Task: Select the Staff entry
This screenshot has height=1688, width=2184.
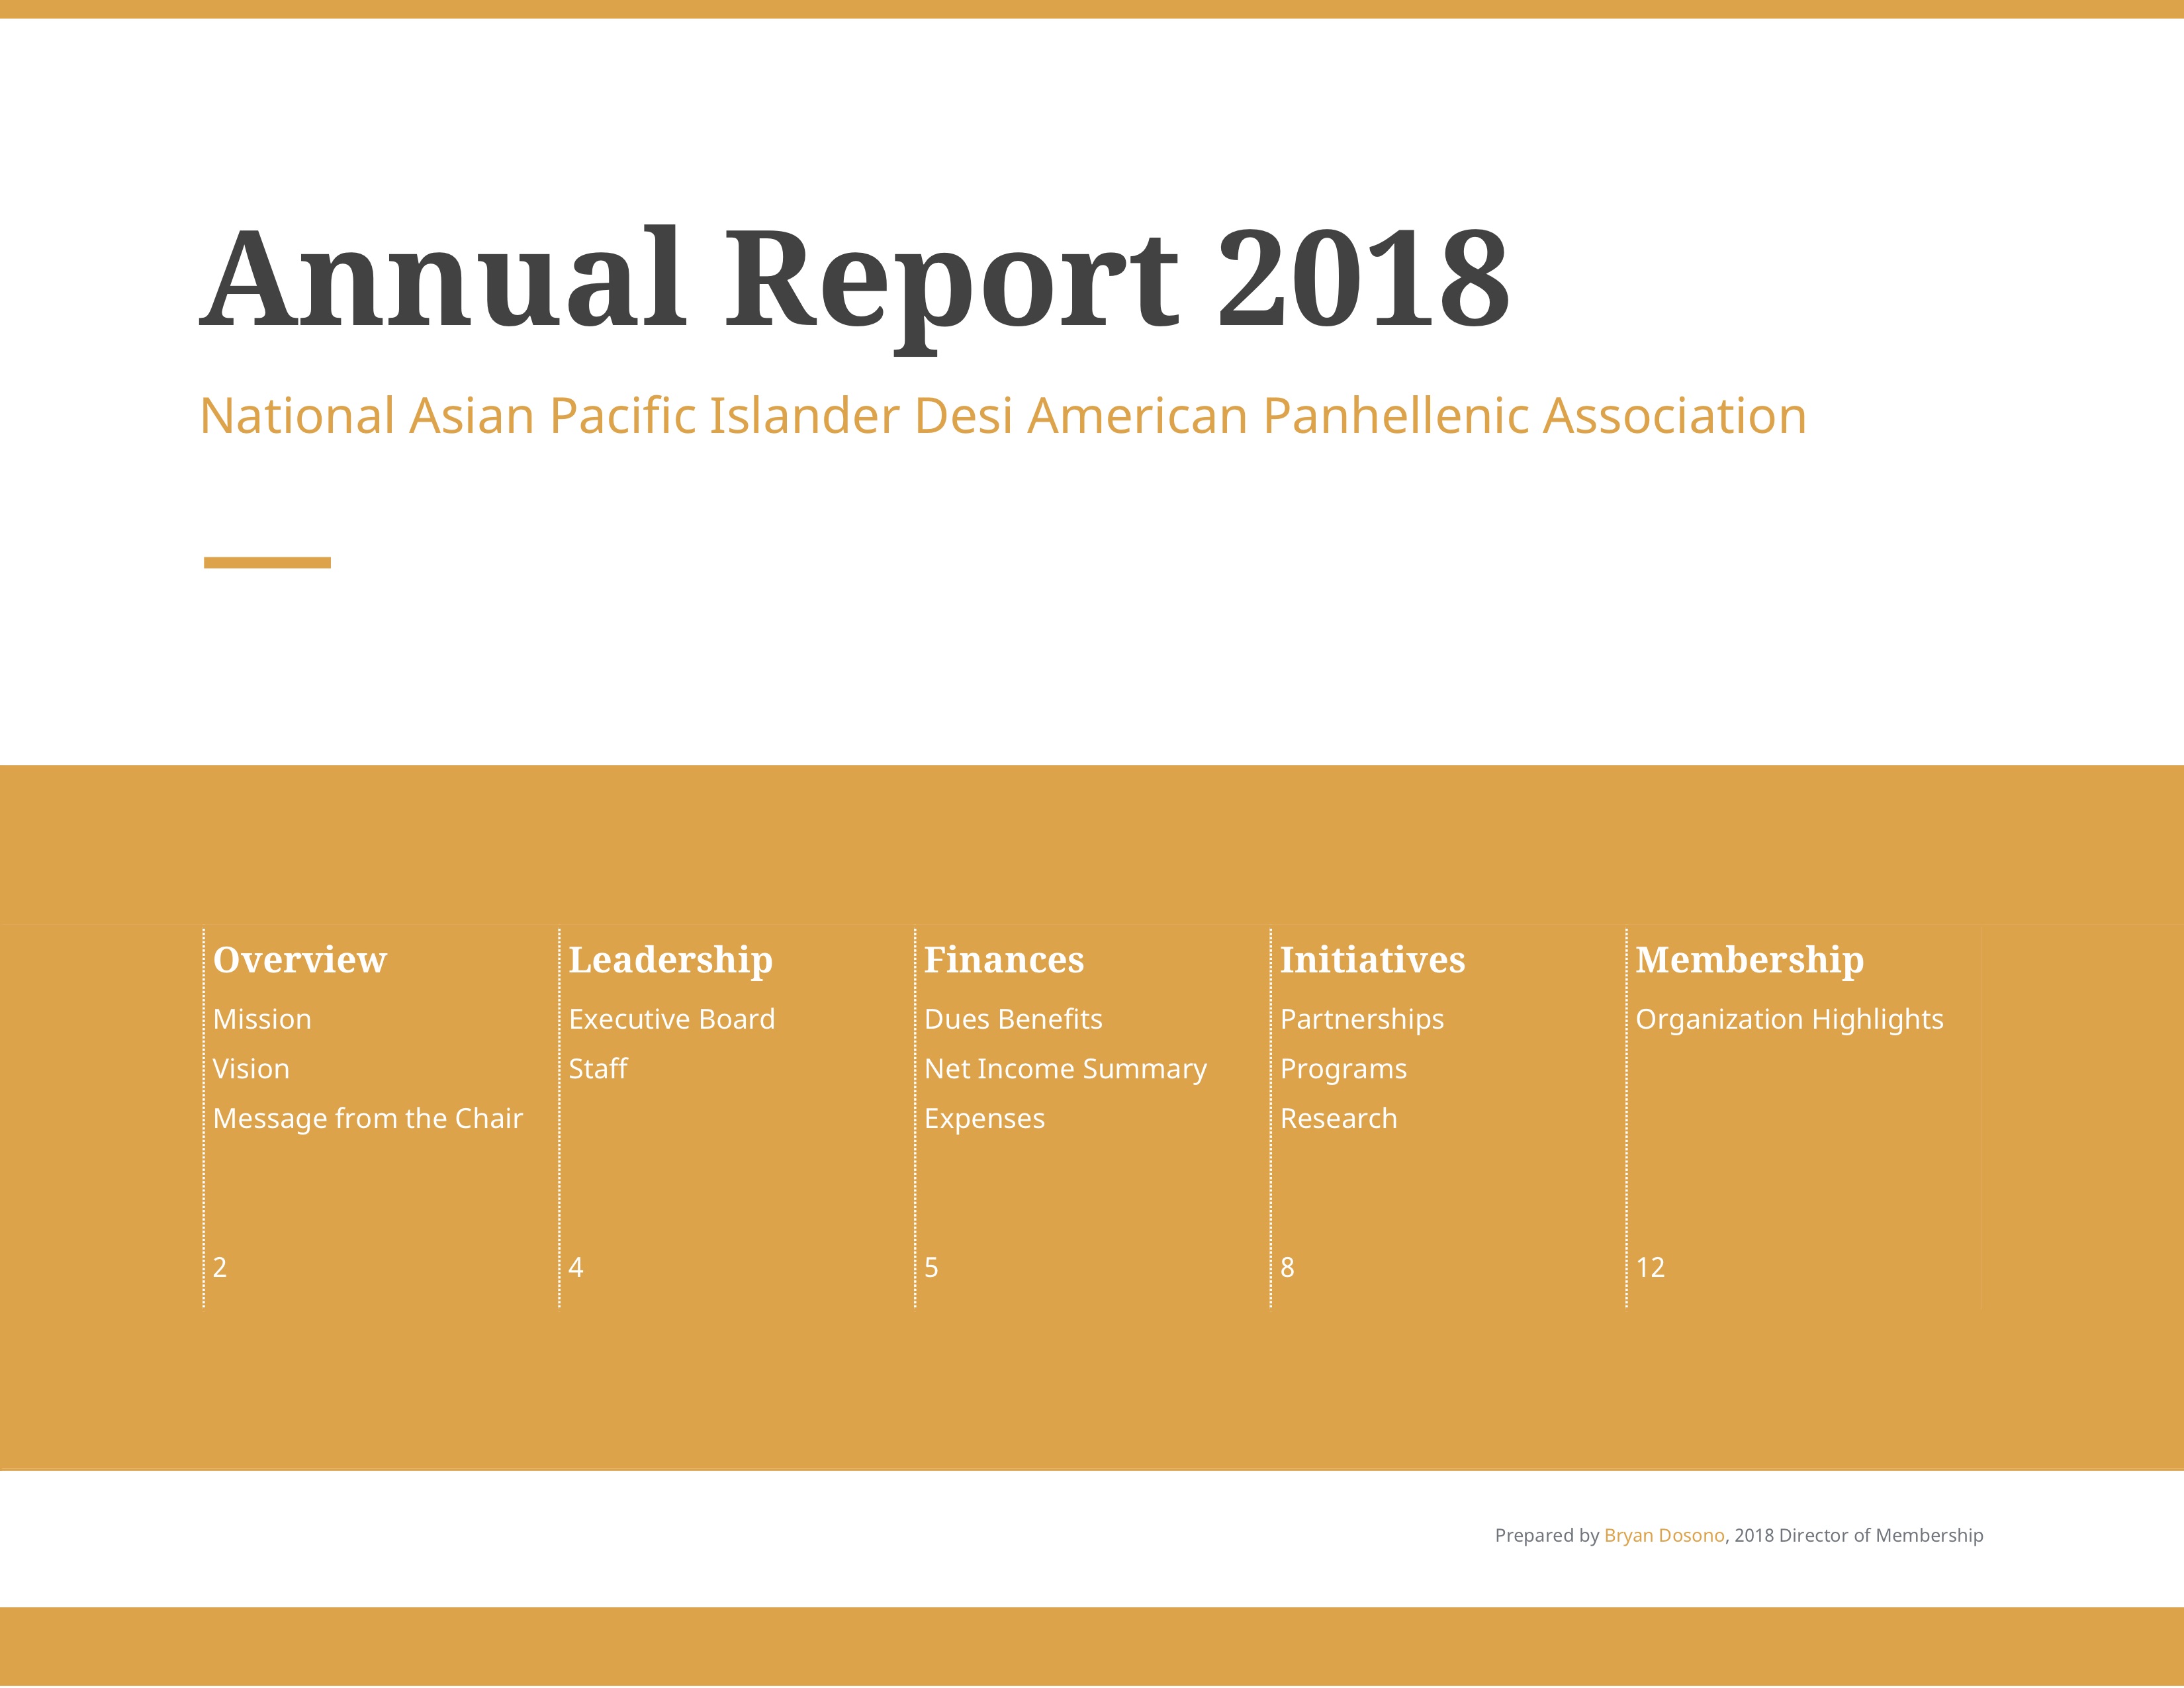Action: tap(598, 1068)
